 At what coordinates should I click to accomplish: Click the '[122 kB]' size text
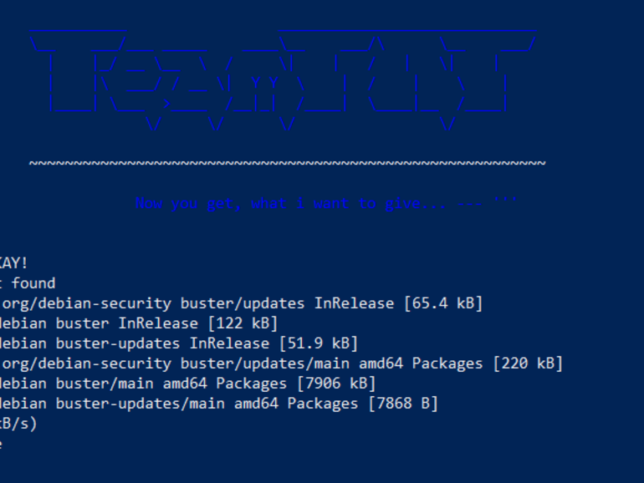coord(243,323)
